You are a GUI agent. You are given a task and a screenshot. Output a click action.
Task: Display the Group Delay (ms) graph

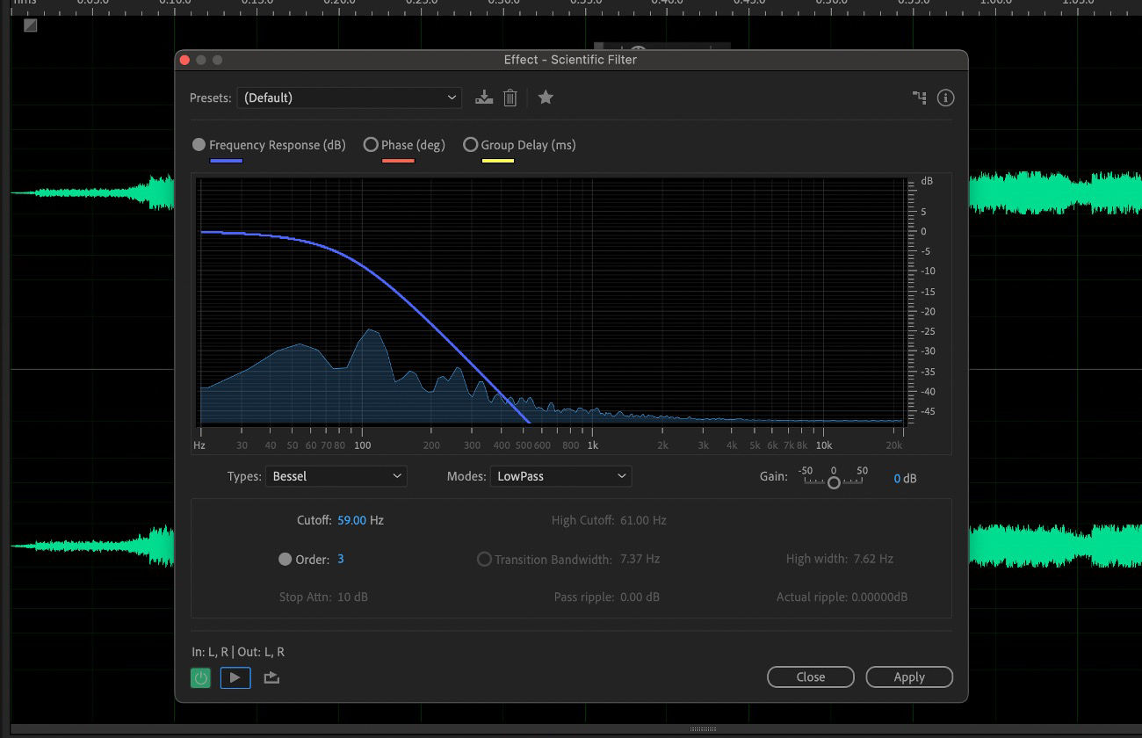pos(471,144)
